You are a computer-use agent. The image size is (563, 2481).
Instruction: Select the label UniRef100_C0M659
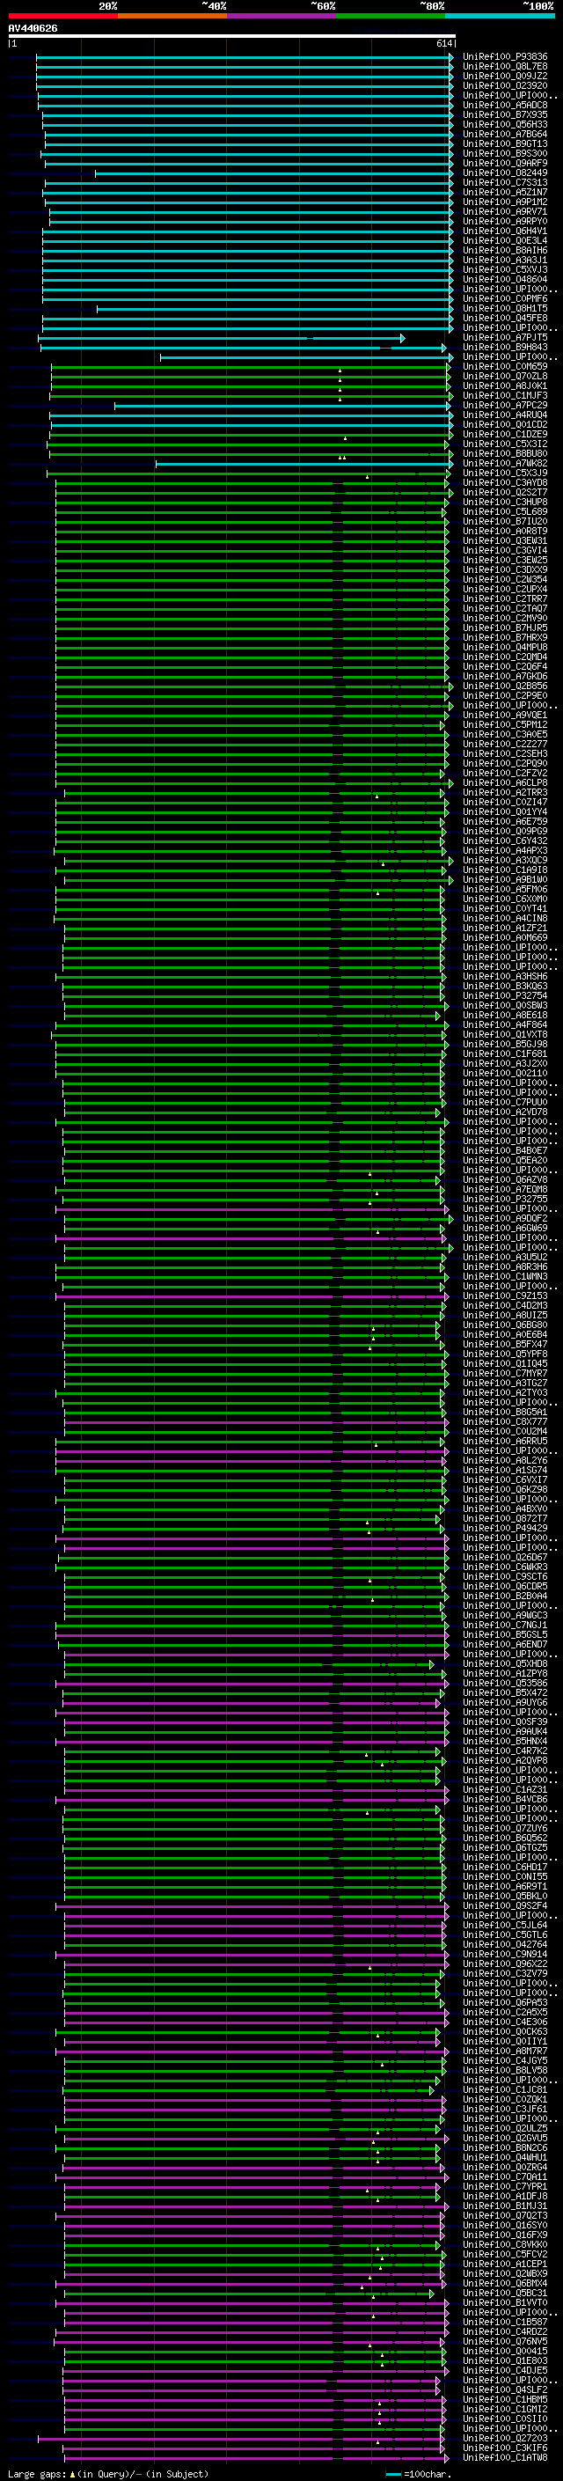505,366
